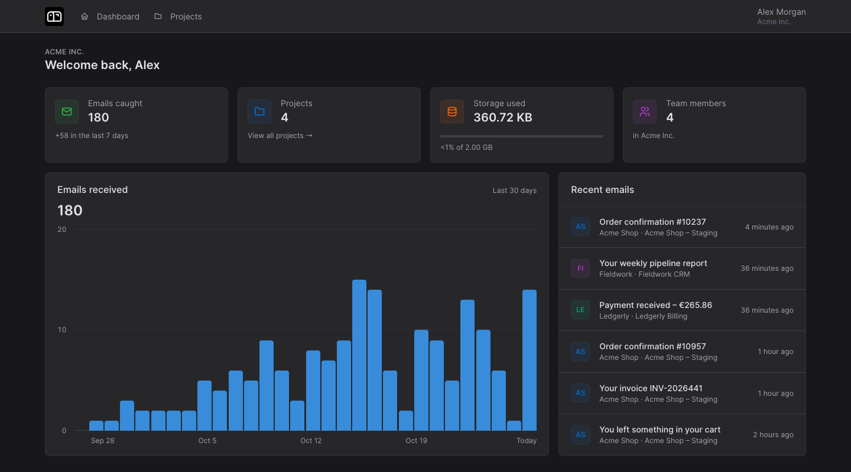Click the 2 hours ago timestamp
Image resolution: width=851 pixels, height=472 pixels.
click(x=773, y=435)
